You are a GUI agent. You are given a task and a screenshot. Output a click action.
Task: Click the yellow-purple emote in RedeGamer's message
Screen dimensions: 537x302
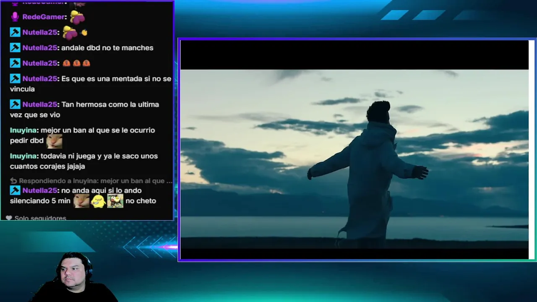pos(77,17)
